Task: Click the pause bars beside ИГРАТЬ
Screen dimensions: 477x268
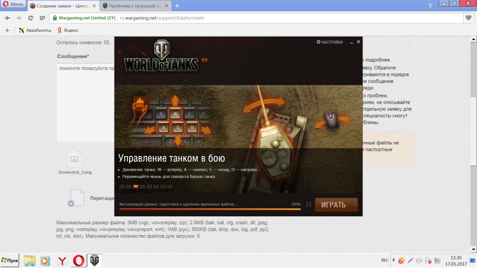Action: pyautogui.click(x=308, y=204)
